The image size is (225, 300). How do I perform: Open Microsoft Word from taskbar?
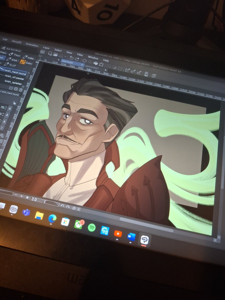(131, 236)
